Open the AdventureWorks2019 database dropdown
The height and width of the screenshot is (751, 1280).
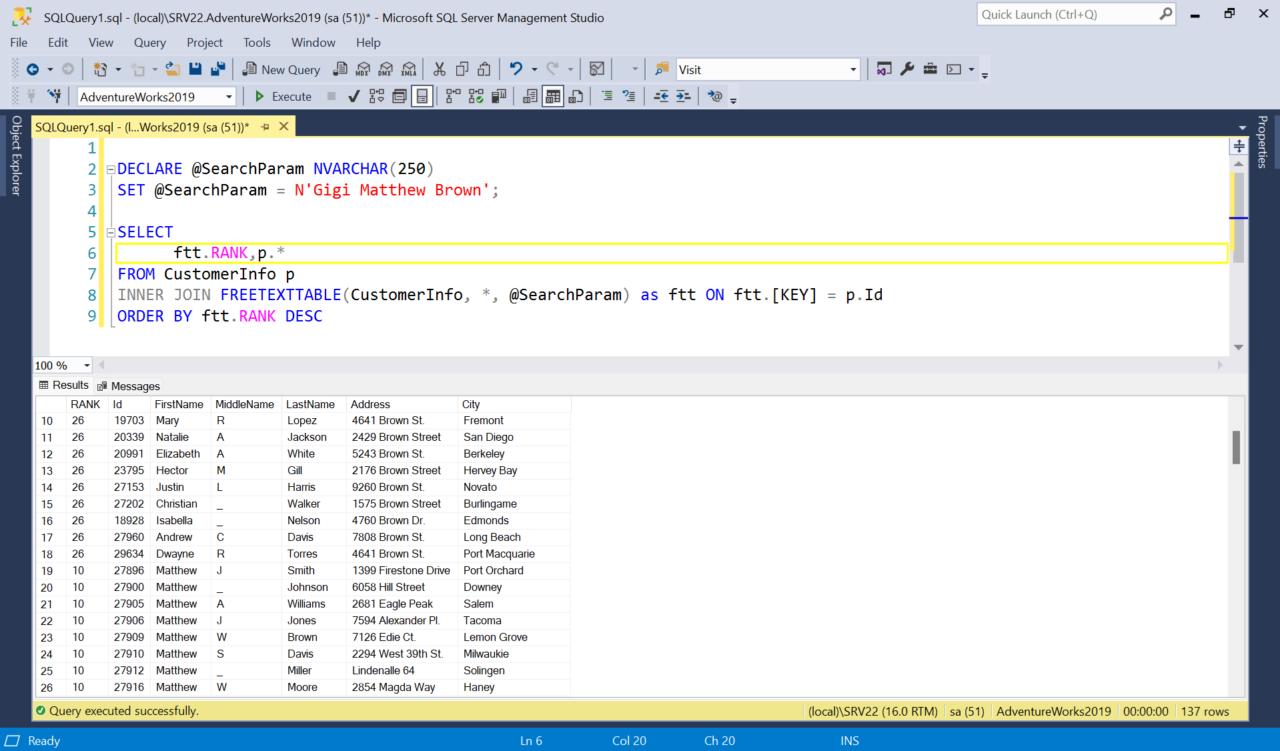229,97
